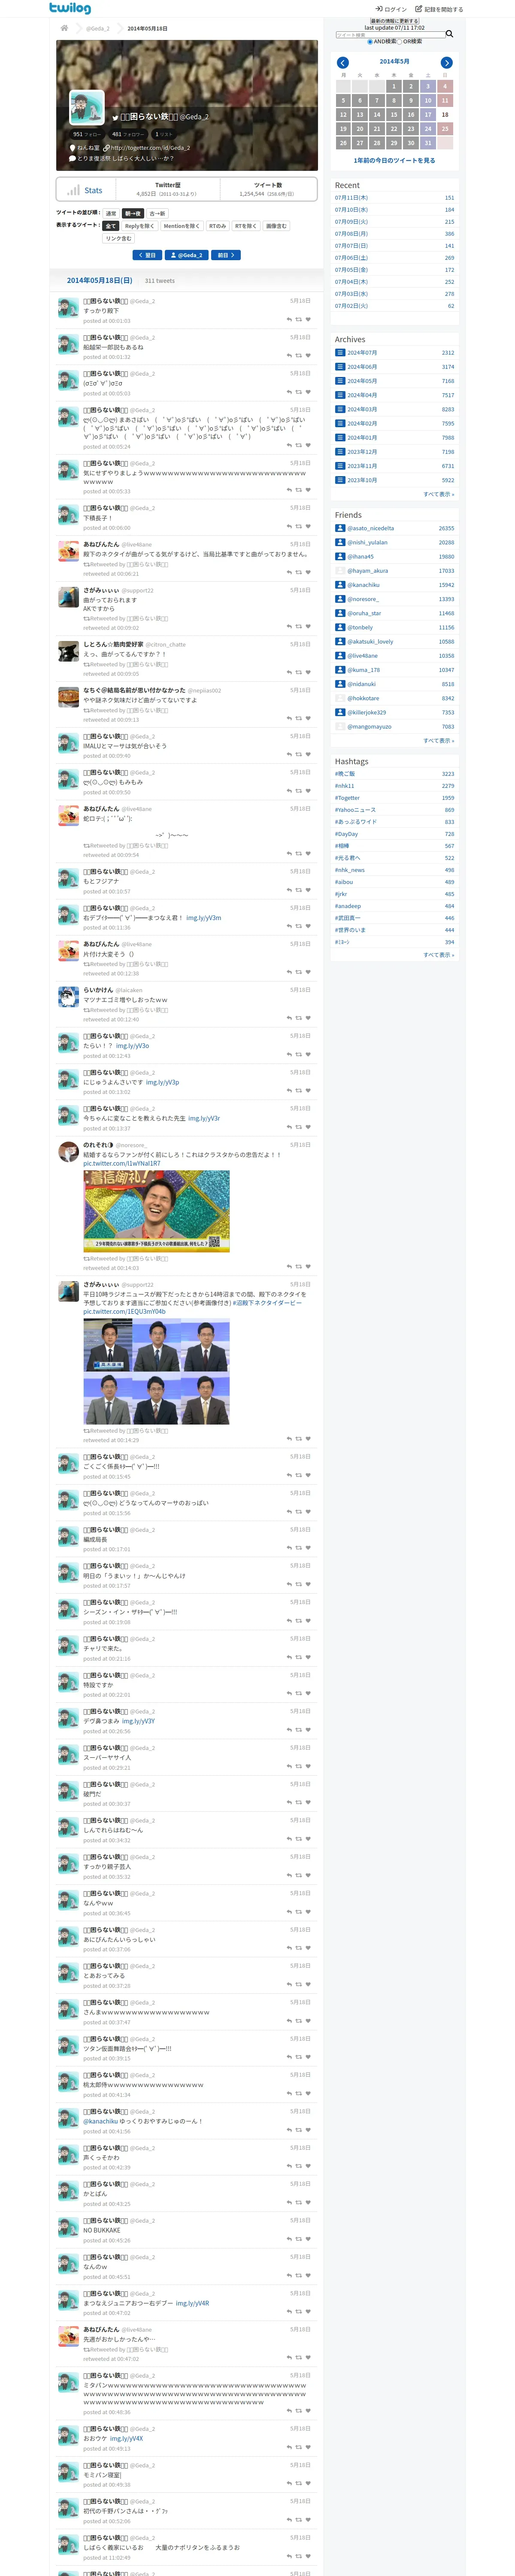Filter with Replyを除く
The height and width of the screenshot is (2576, 515).
[140, 226]
